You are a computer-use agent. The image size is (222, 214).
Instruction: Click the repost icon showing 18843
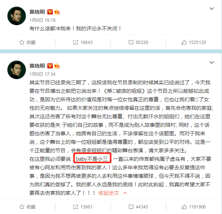coord(76,43)
